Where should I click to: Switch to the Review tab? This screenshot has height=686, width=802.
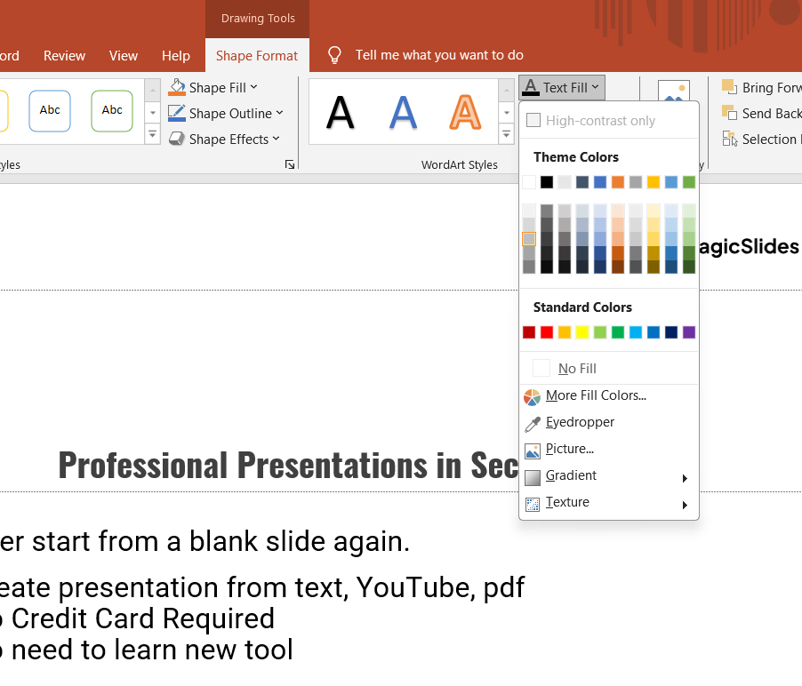point(65,55)
